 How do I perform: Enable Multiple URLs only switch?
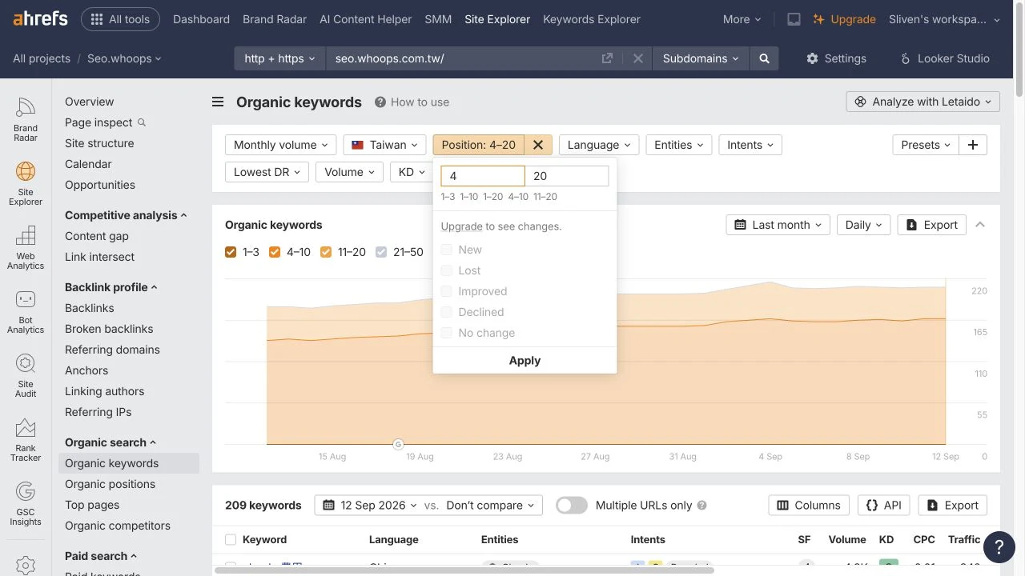[572, 506]
